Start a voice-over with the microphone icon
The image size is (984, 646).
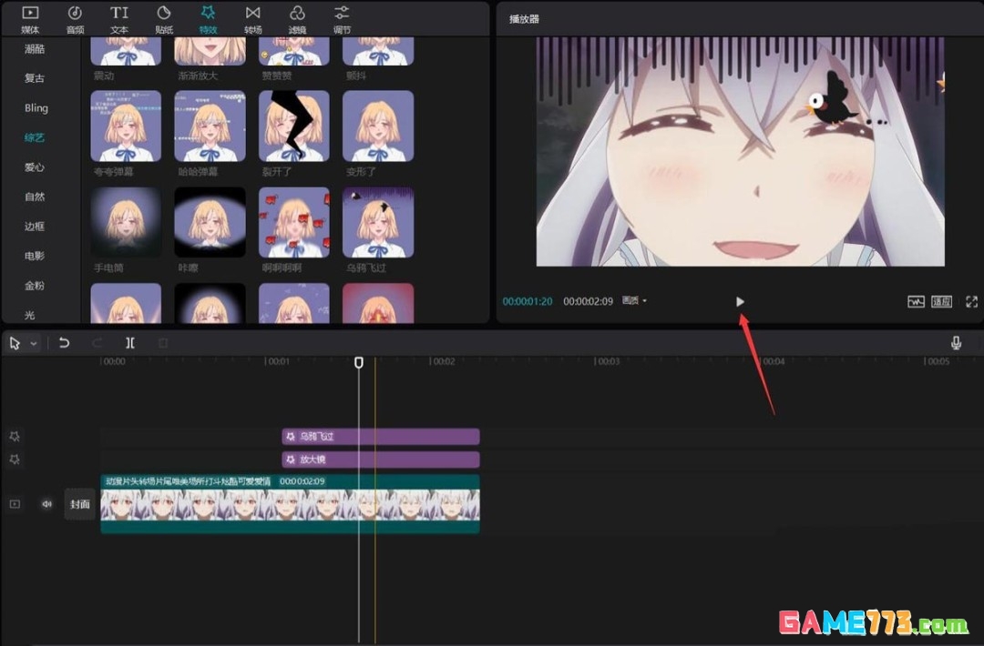tap(956, 343)
